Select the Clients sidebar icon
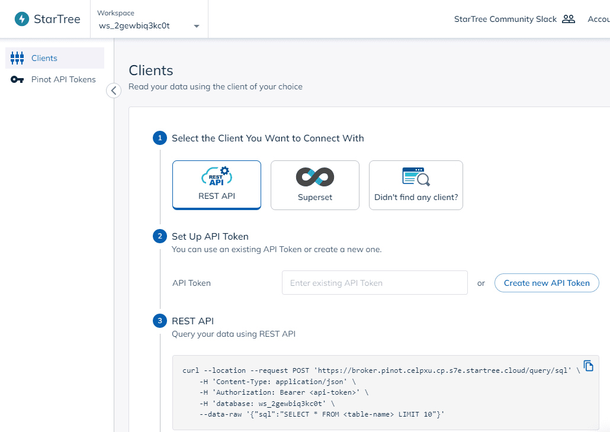 point(17,57)
